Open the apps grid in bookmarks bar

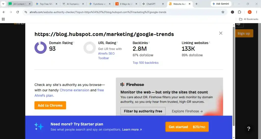(x=3, y=19)
